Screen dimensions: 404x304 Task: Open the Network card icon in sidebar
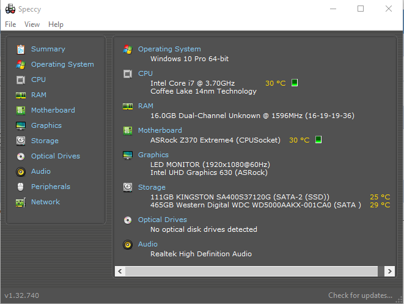click(x=21, y=202)
